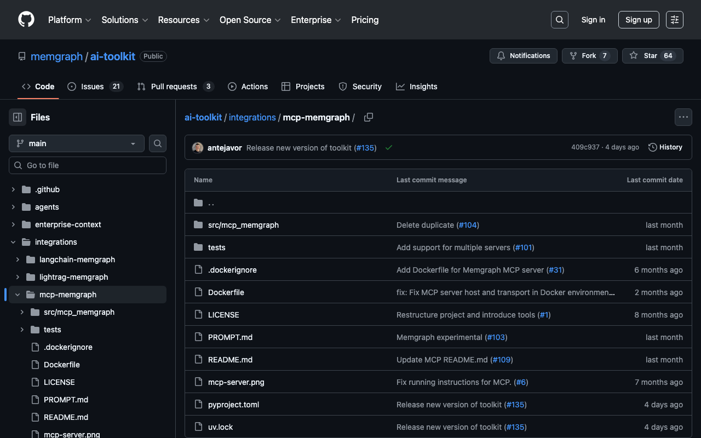The image size is (701, 438).
Task: Click the GitHub logo icon
Action: pos(26,20)
